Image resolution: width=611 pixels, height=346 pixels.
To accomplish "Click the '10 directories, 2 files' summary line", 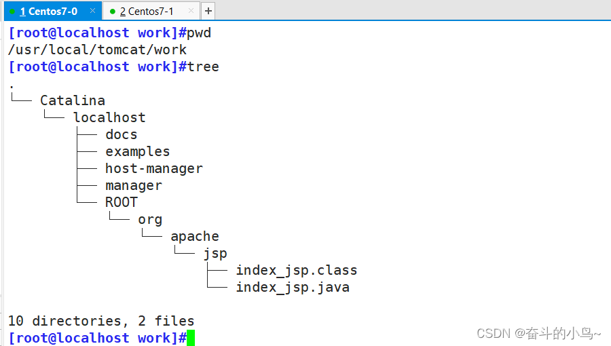I will point(101,321).
